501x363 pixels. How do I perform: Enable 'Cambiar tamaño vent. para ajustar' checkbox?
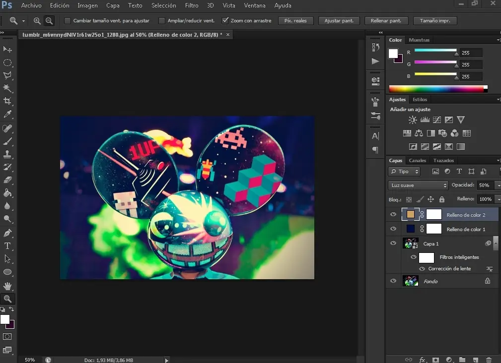pos(68,21)
